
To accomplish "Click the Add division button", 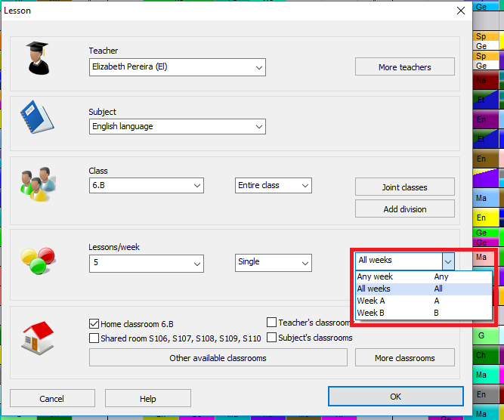I will 404,209.
